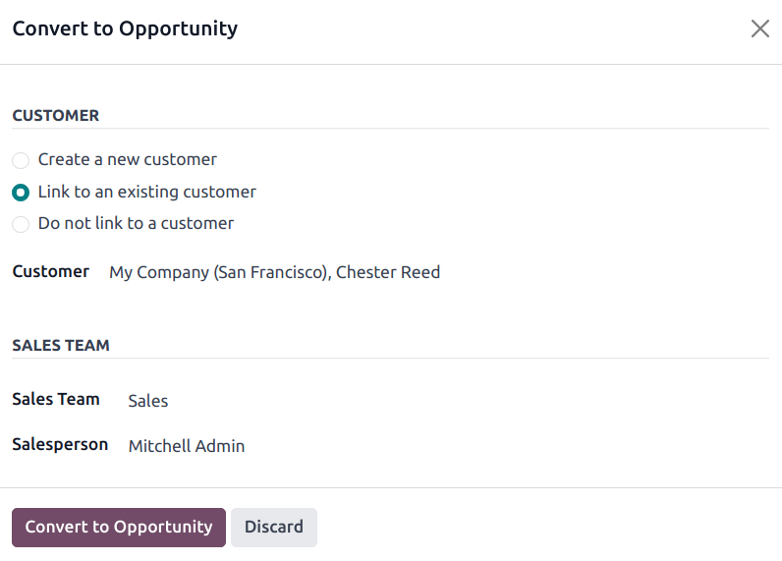Click the 'Do not link to a customer' text
Screen dimensions: 782x561
click(136, 223)
